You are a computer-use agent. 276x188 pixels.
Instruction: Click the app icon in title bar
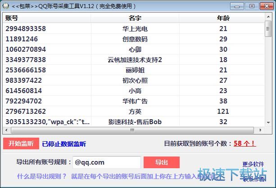[6, 6]
